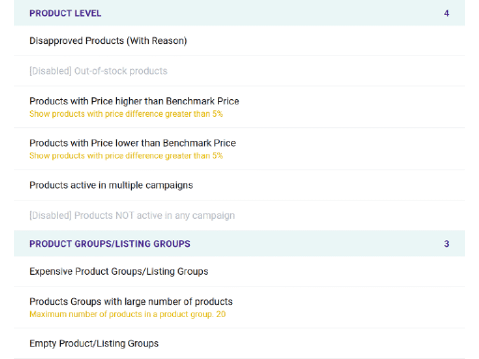Edit Maximum number of products in a product group setting
The image size is (479, 359).
click(x=127, y=314)
